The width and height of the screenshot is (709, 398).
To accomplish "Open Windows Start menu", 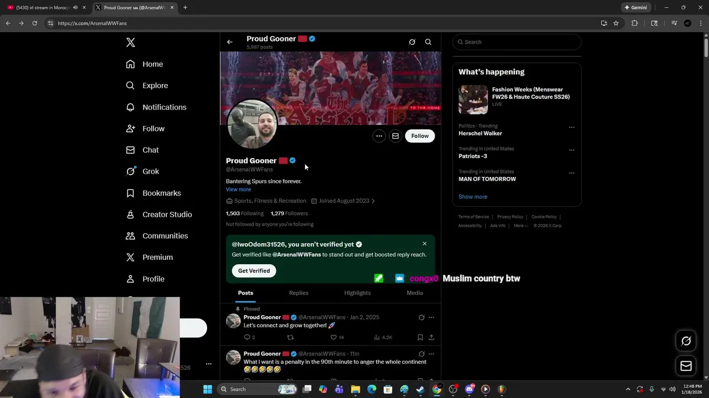I will click(x=208, y=389).
